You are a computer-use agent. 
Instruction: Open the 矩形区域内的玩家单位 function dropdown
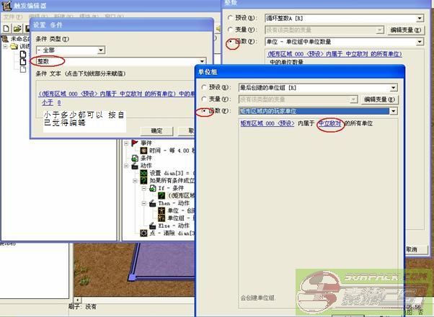pyautogui.click(x=393, y=112)
